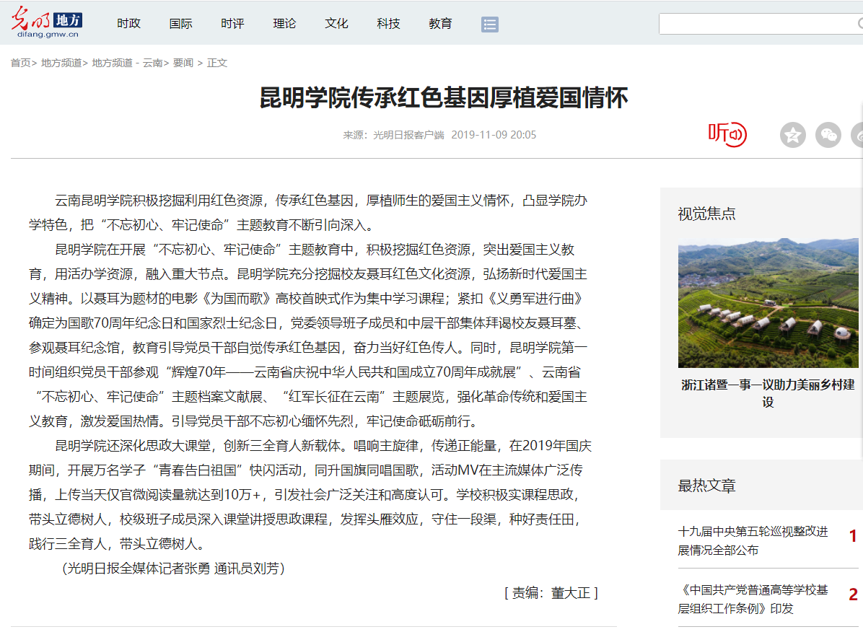Share article to QQ Zone star icon
The image size is (863, 632).
tap(792, 135)
